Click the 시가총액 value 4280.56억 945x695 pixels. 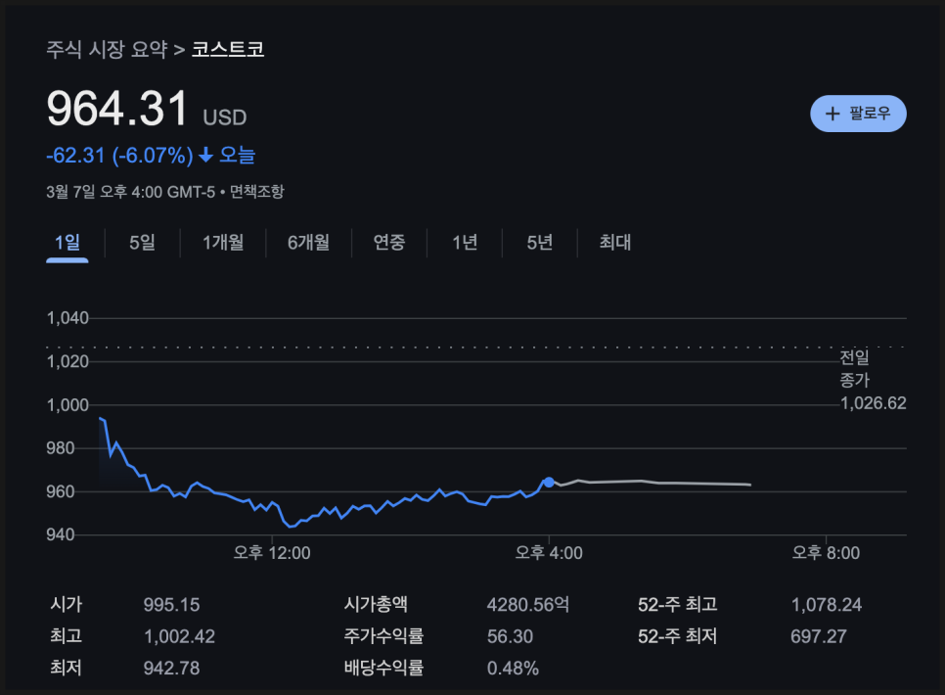pos(528,605)
